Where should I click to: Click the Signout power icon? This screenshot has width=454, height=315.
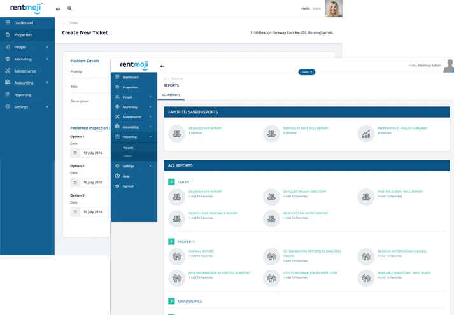coord(117,186)
